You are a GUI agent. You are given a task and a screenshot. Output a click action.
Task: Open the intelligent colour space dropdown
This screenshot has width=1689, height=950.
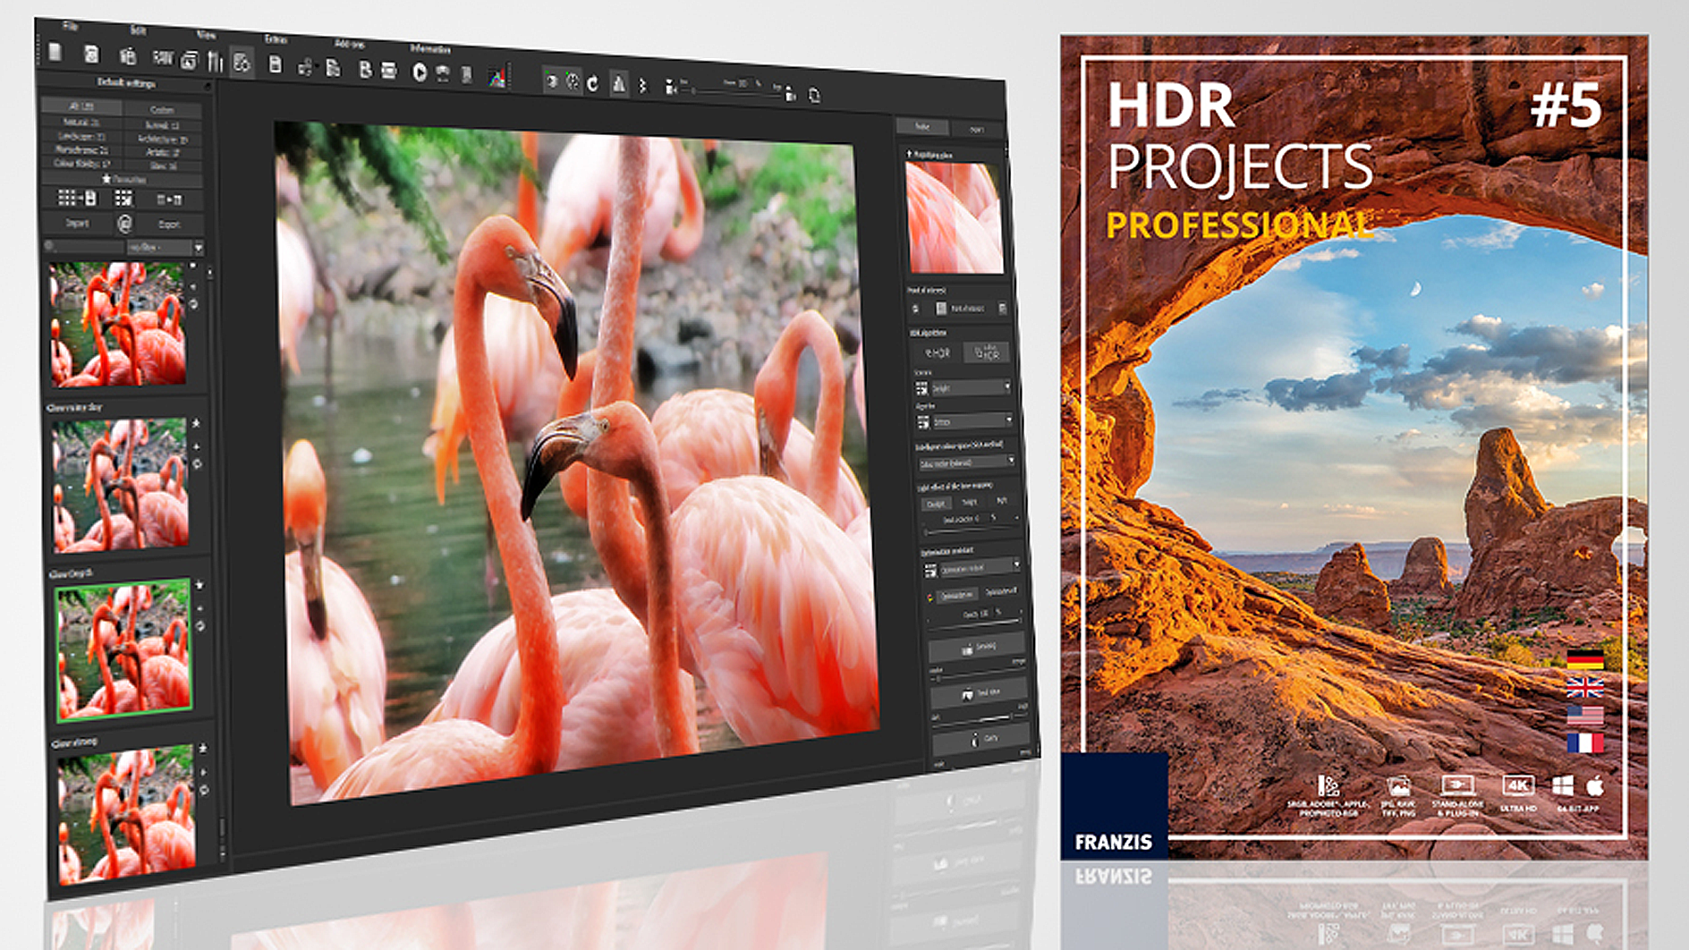pos(967,462)
